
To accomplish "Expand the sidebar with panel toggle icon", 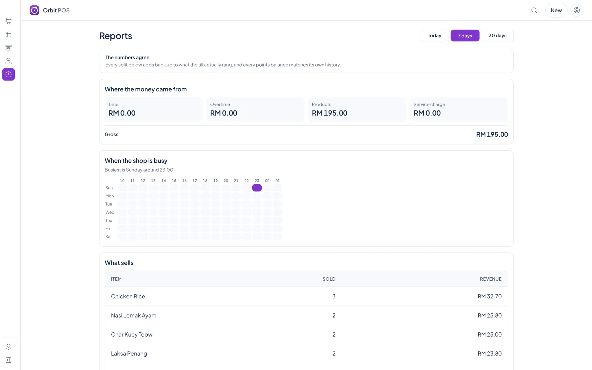I will coord(9,360).
